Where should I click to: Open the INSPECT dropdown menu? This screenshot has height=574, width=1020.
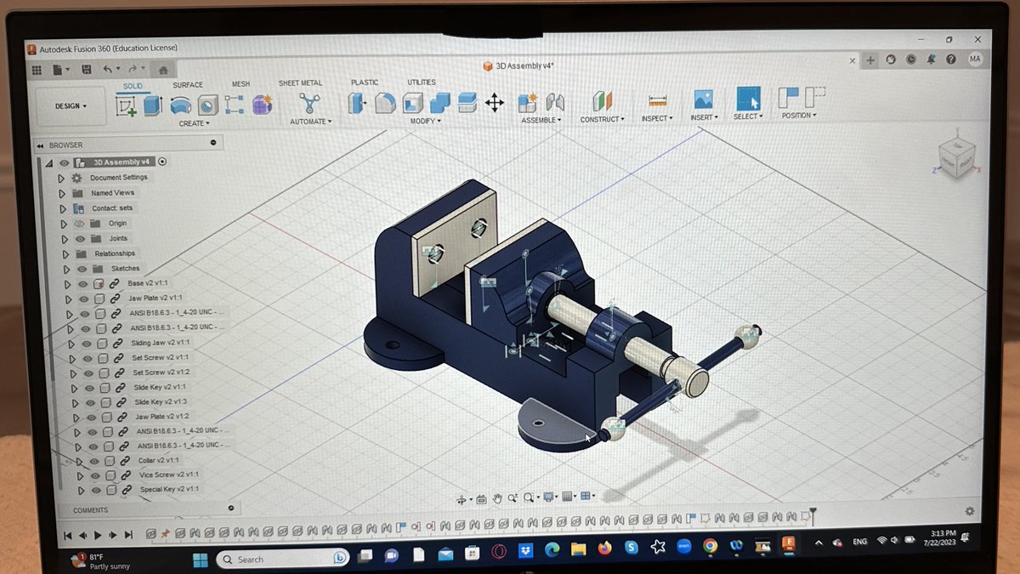657,119
